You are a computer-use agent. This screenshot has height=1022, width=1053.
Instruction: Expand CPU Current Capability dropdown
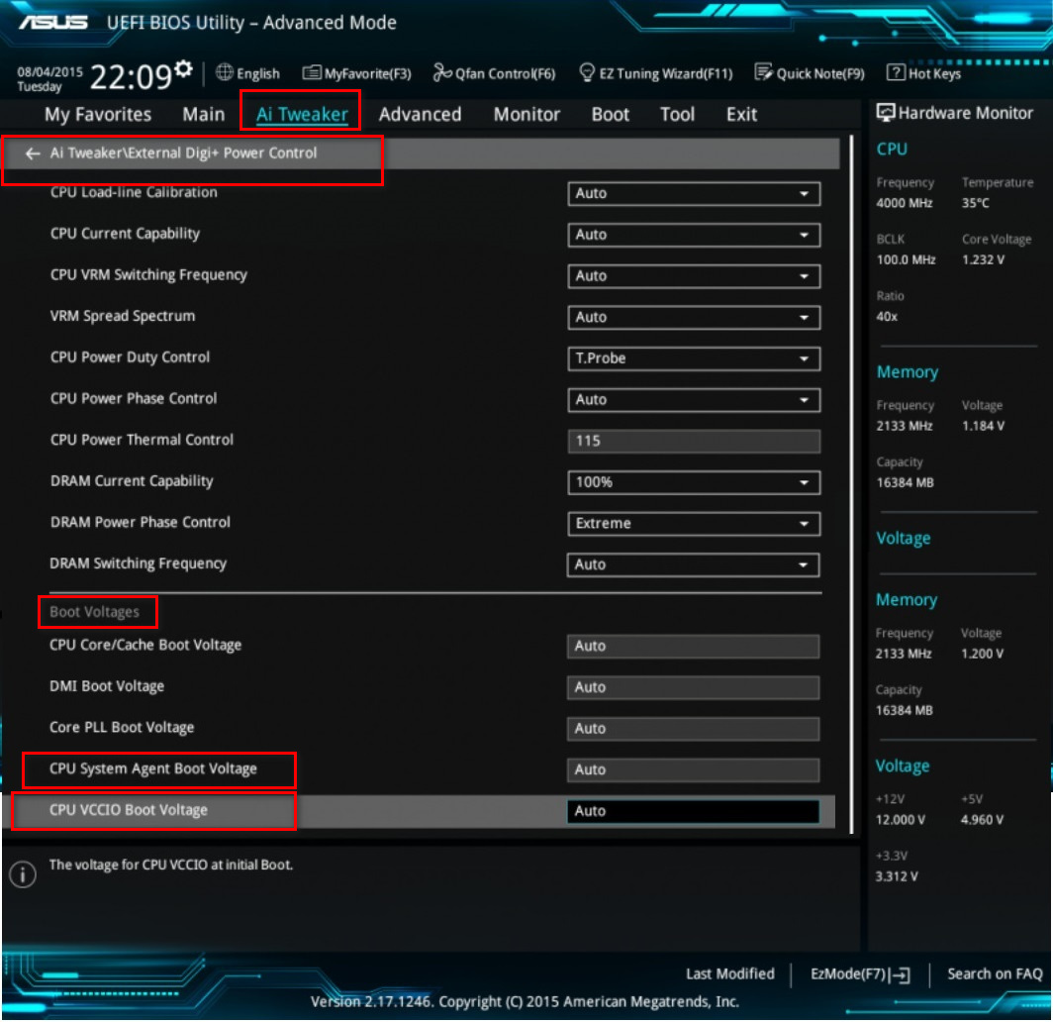[x=693, y=235]
